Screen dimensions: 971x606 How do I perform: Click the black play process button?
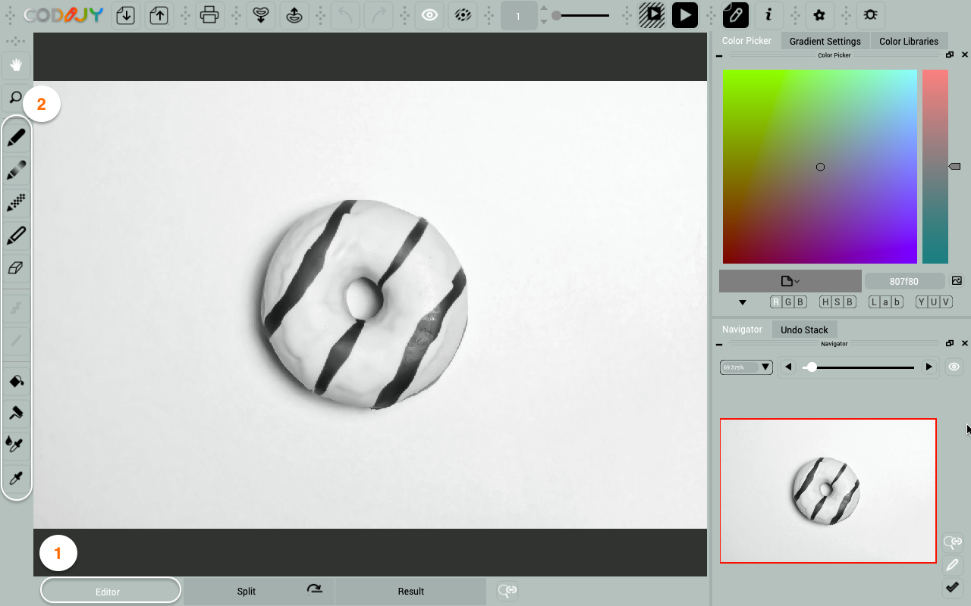coord(684,15)
